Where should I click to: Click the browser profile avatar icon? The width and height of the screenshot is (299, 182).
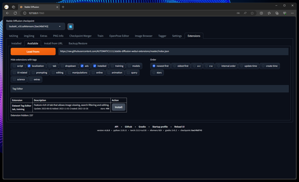pyautogui.click(x=6, y=7)
